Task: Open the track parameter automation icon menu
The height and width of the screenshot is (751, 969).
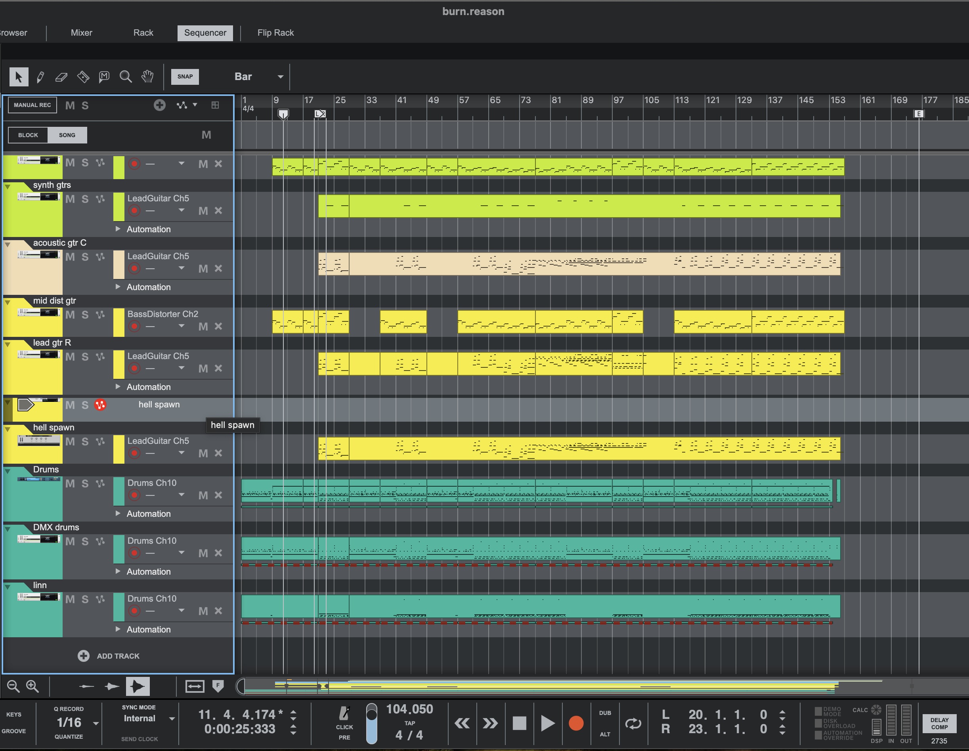Action: point(187,105)
